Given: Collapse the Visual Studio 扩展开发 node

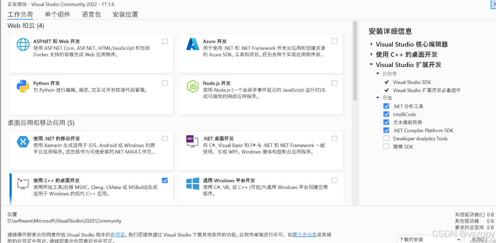Looking at the screenshot, I should coord(371,65).
